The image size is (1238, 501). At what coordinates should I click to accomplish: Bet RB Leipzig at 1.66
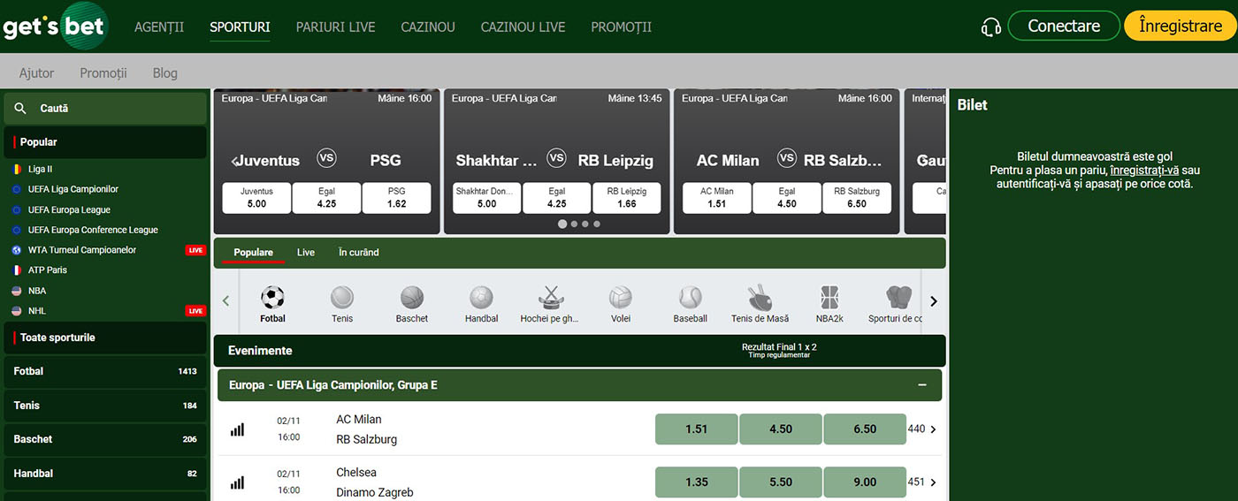(x=627, y=198)
